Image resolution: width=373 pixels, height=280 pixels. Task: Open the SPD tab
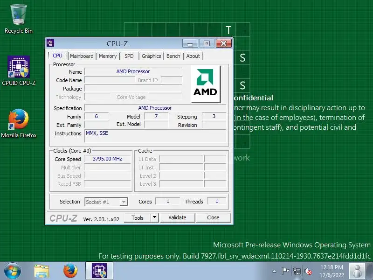129,56
